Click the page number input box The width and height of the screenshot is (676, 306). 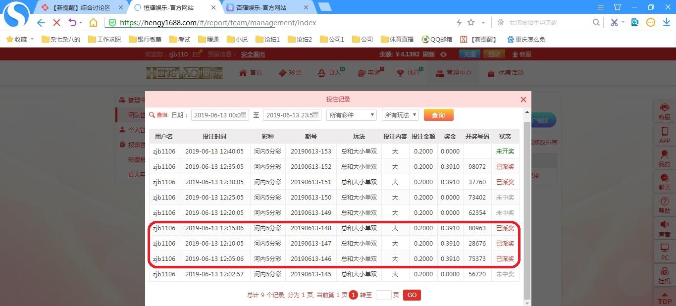pos(384,295)
